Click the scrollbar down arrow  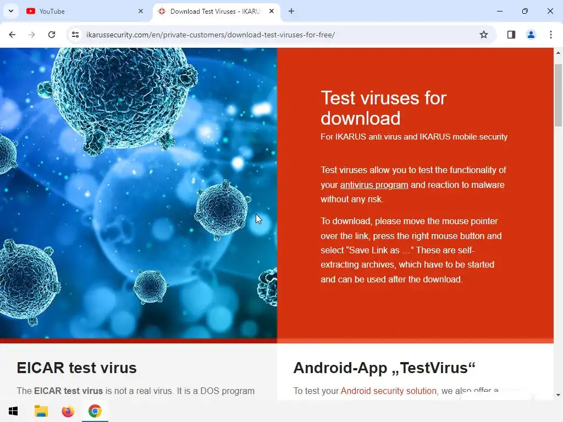(x=558, y=395)
